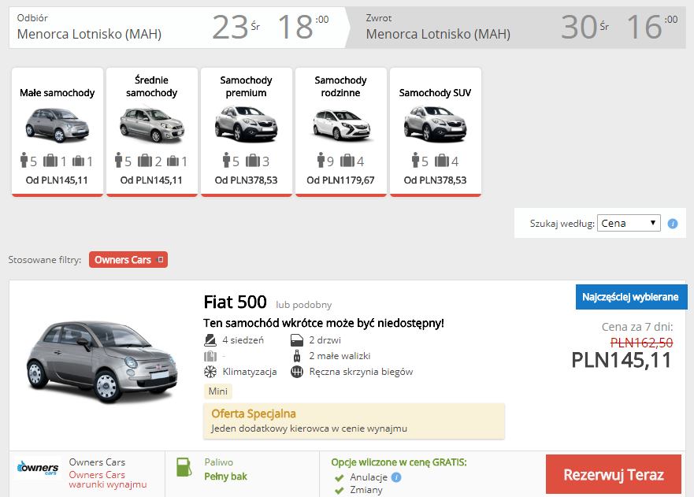Remove the Owners Cars filter tag

pos(160,260)
